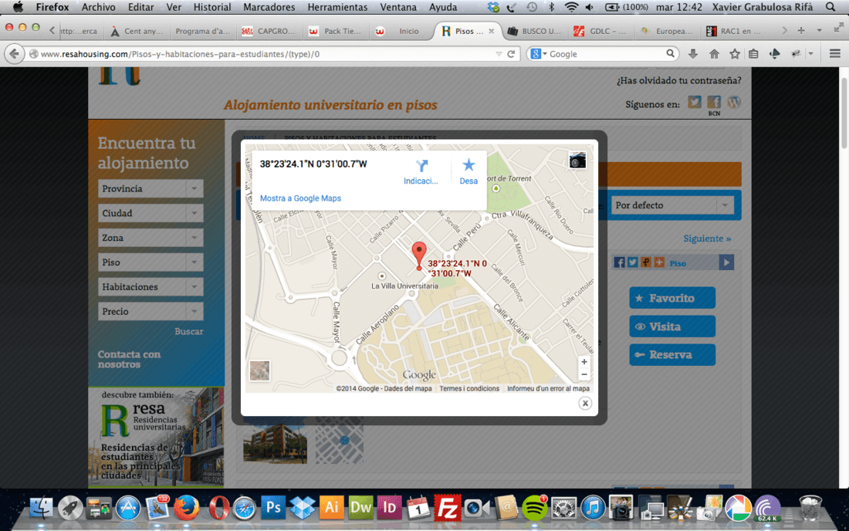
Task: Go to Firefox home icon
Action: 714,53
